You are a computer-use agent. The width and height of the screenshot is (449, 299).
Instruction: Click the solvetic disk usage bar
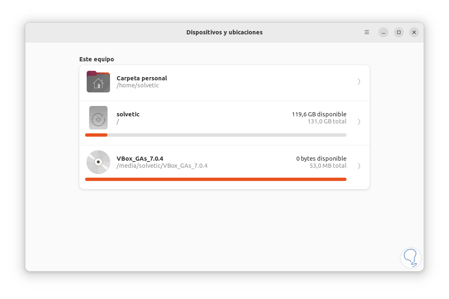(216, 135)
